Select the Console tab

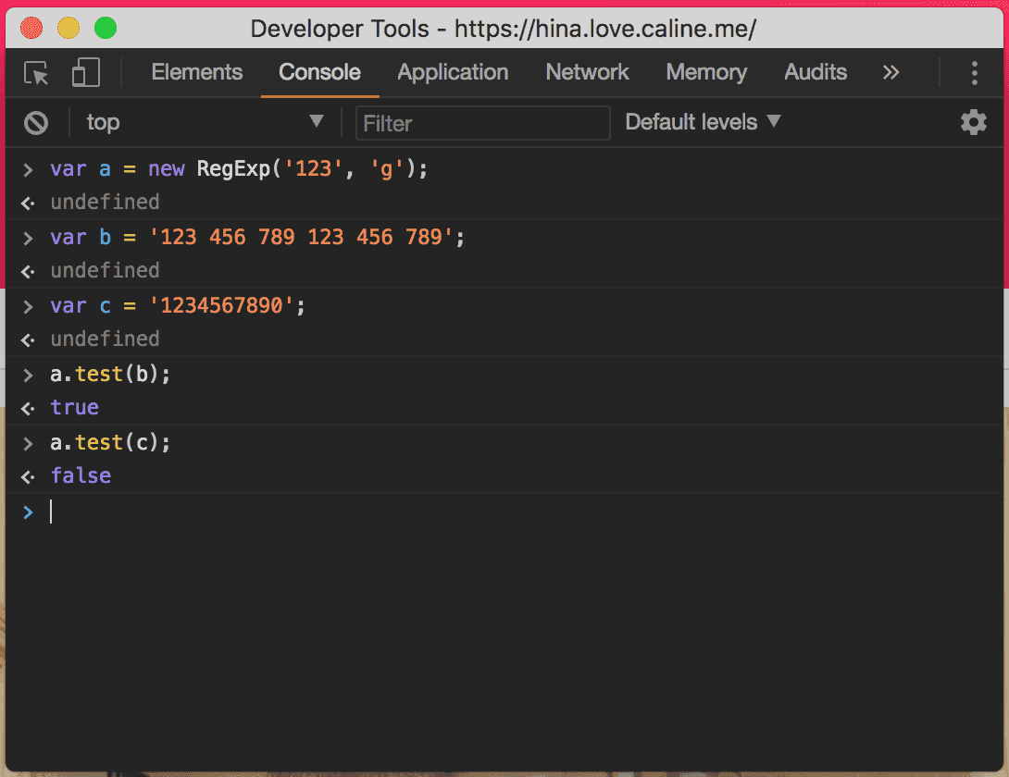click(319, 73)
